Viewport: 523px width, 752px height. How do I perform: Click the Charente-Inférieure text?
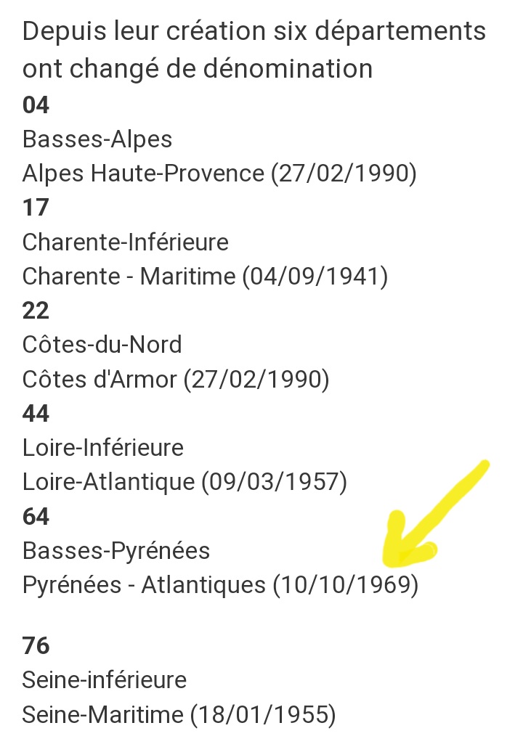tap(126, 242)
